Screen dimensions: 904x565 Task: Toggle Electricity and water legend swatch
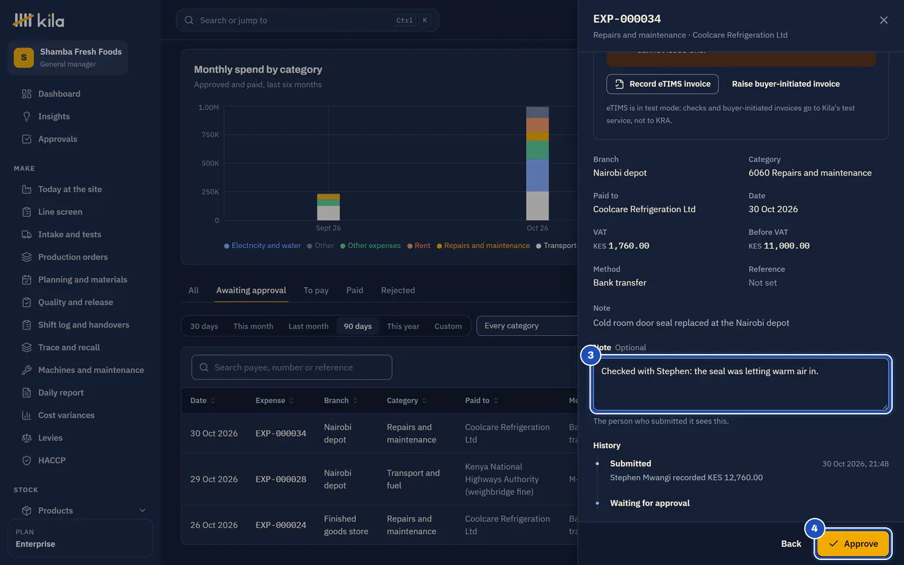[227, 246]
